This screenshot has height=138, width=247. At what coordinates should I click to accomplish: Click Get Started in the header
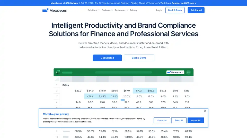point(196,10)
